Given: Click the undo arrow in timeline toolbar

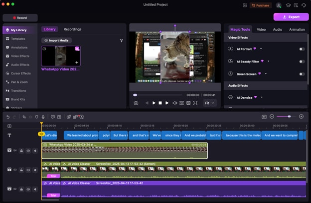Looking at the screenshot, I should click(x=8, y=117).
